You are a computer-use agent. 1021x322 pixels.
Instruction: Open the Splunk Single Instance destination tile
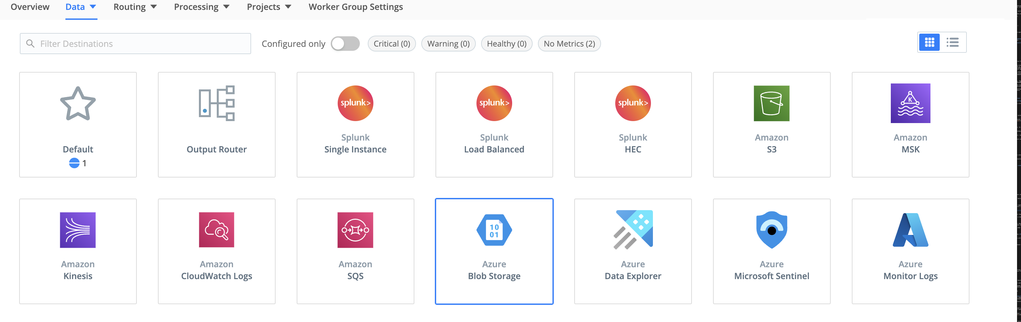coord(355,124)
